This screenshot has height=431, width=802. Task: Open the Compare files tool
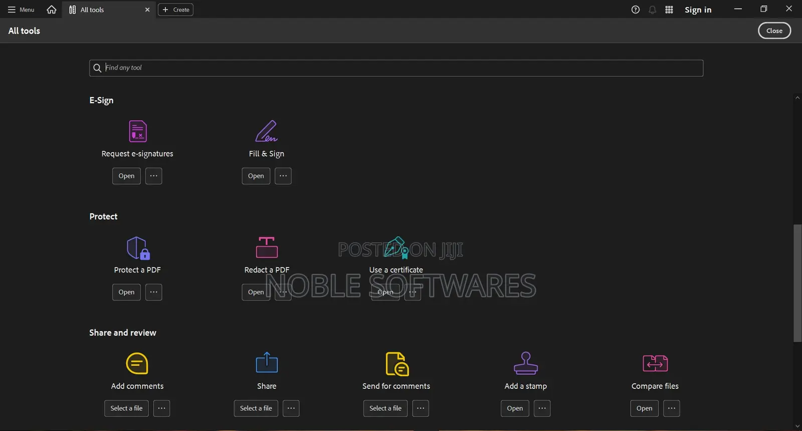click(645, 408)
